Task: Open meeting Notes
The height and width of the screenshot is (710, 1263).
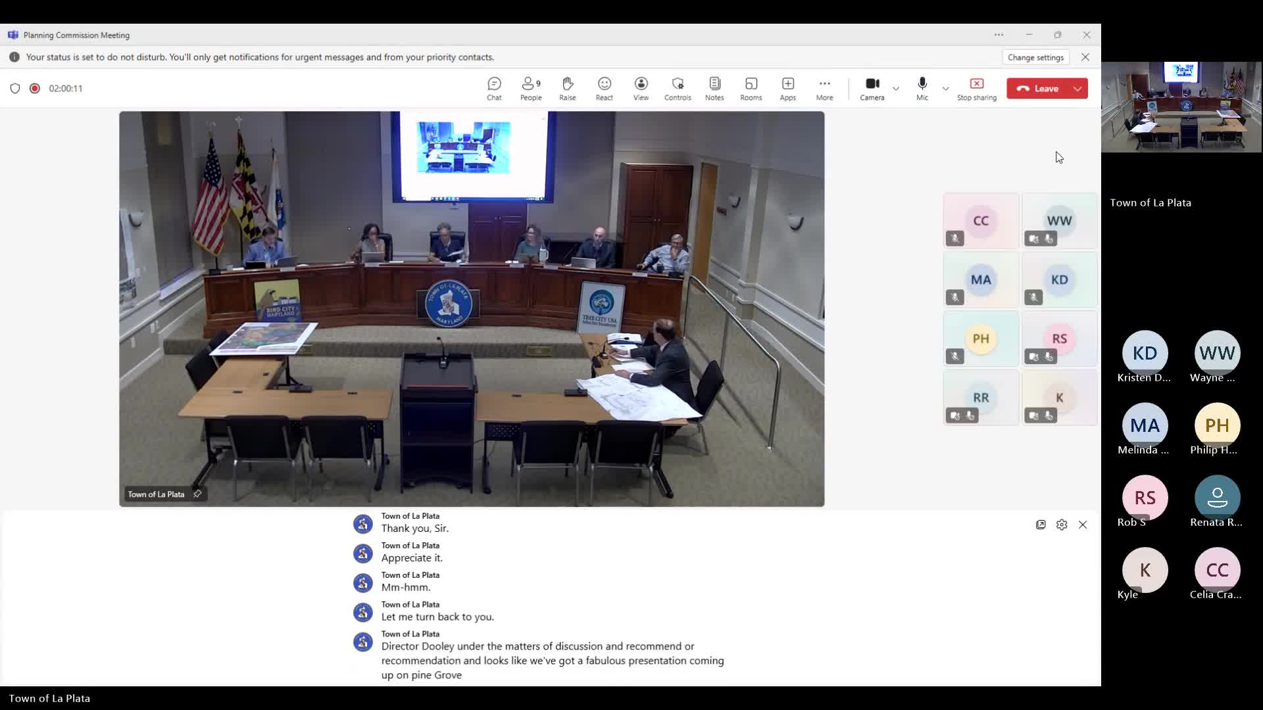Action: (x=714, y=88)
